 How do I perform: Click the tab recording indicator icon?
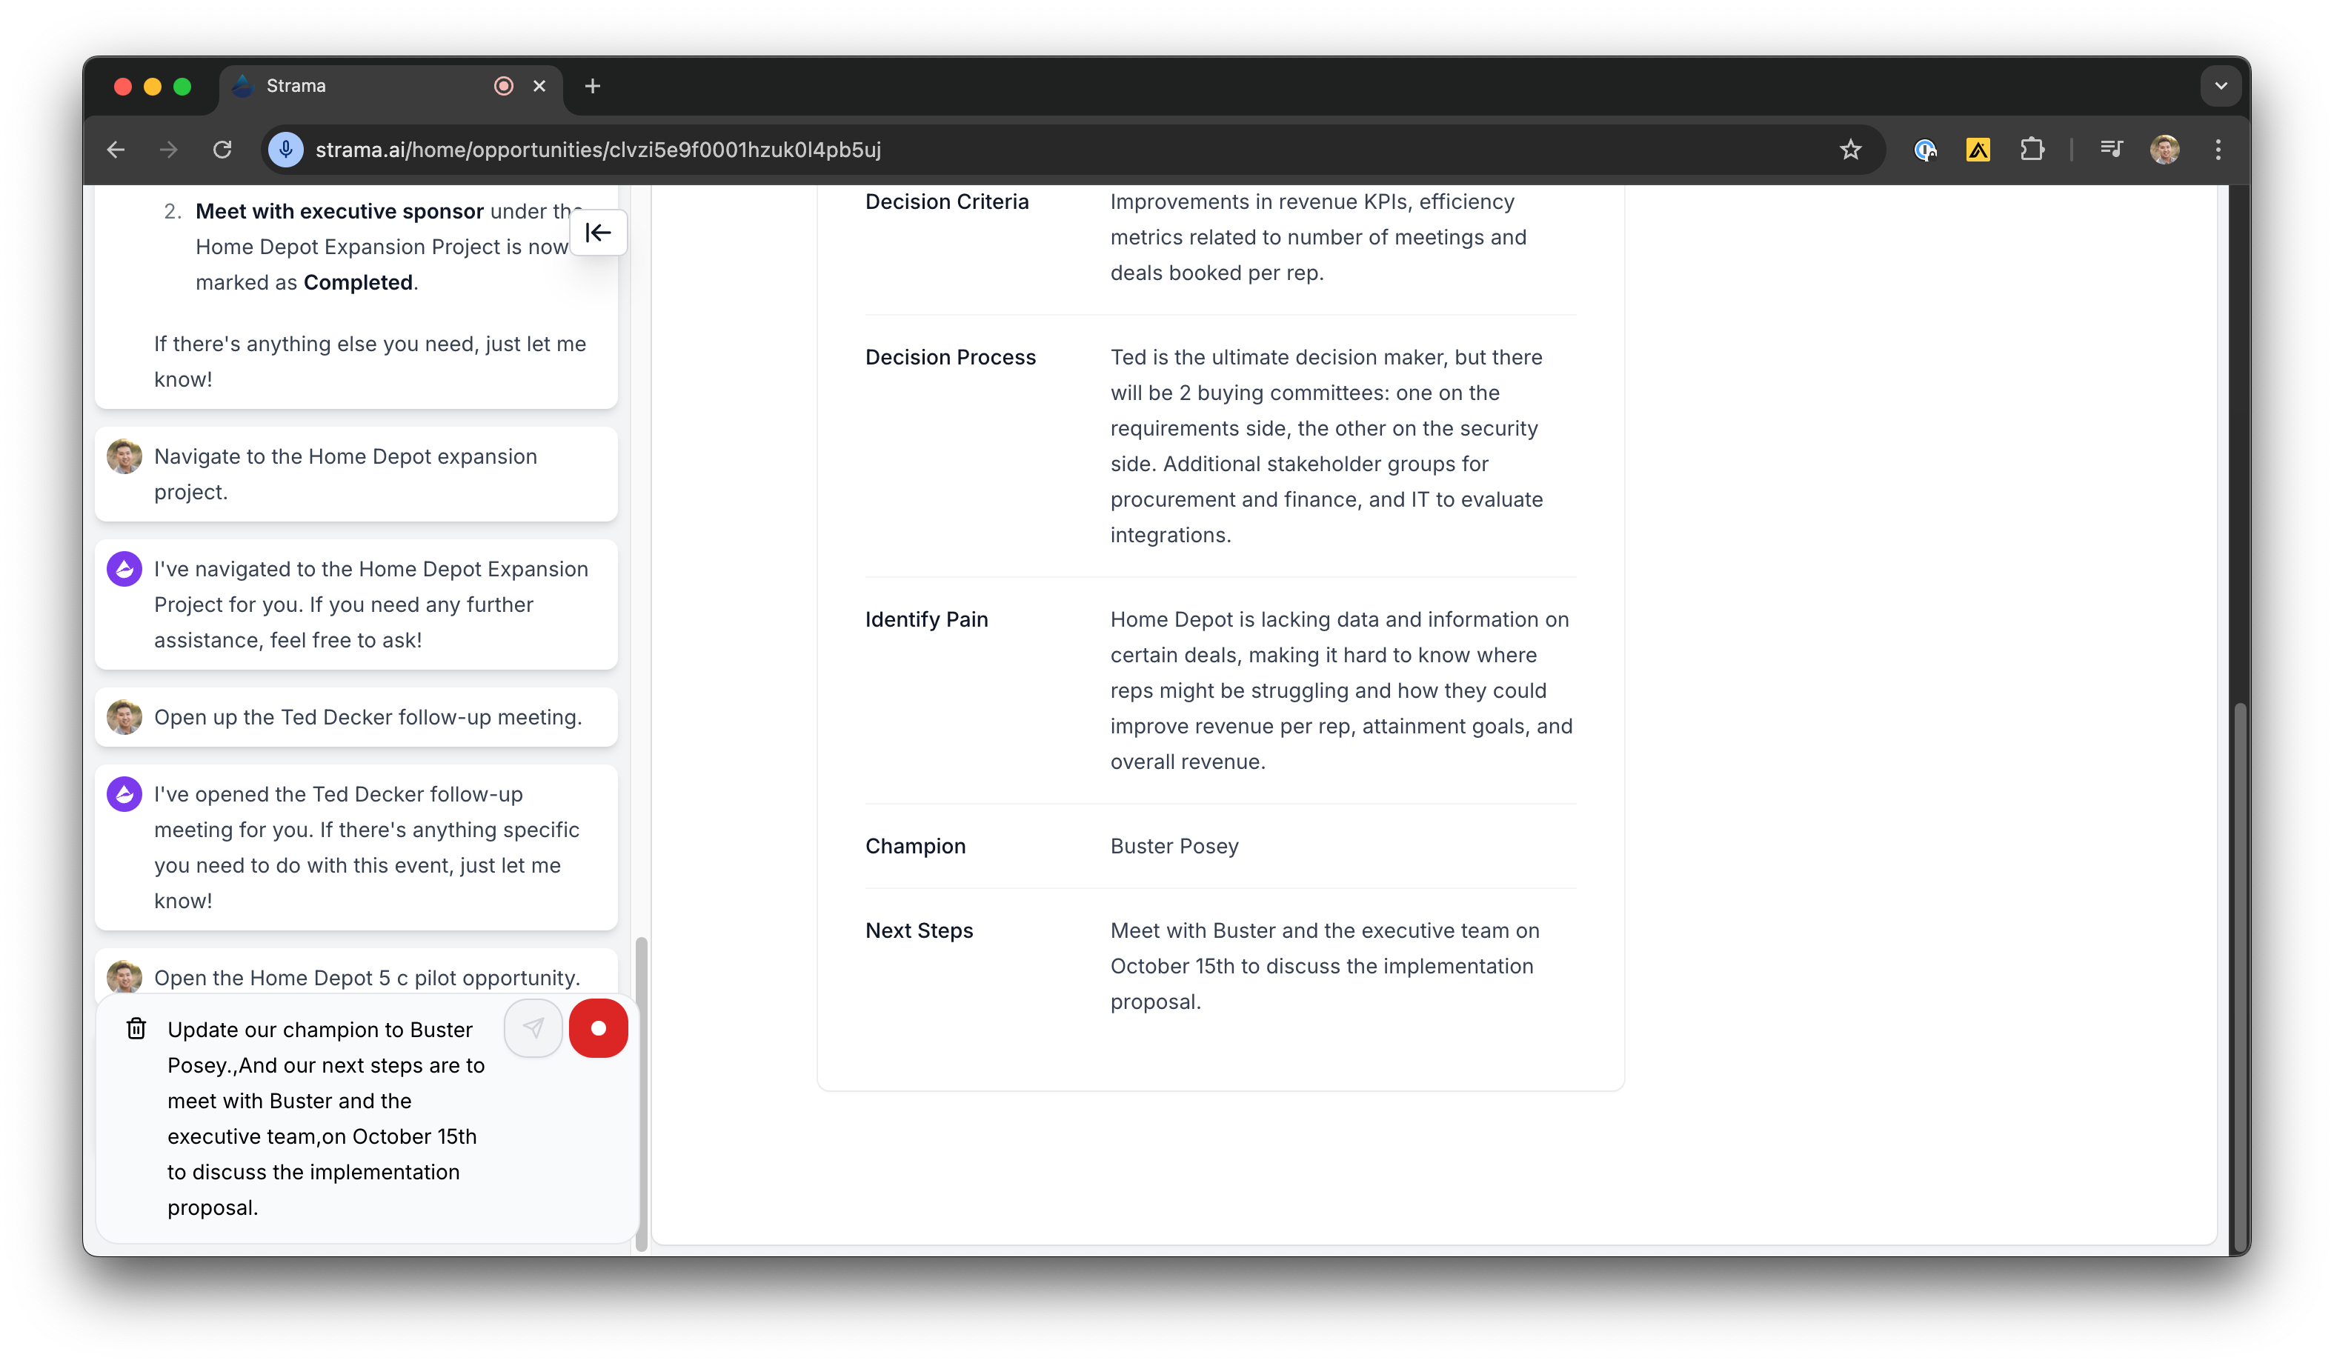tap(504, 86)
